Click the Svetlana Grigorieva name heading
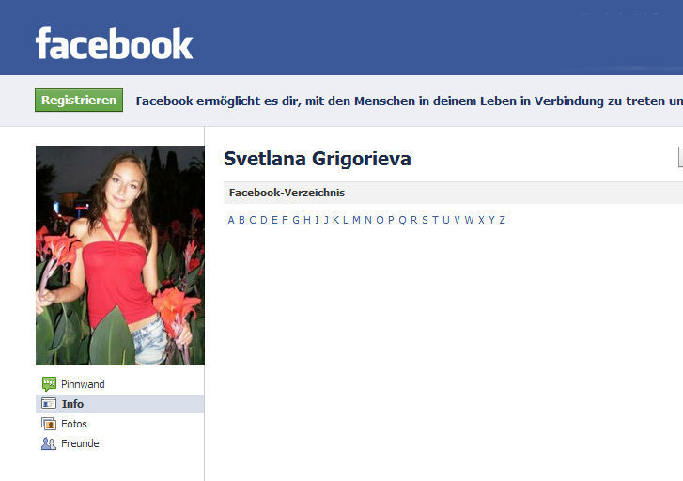This screenshot has width=683, height=481. (x=318, y=159)
